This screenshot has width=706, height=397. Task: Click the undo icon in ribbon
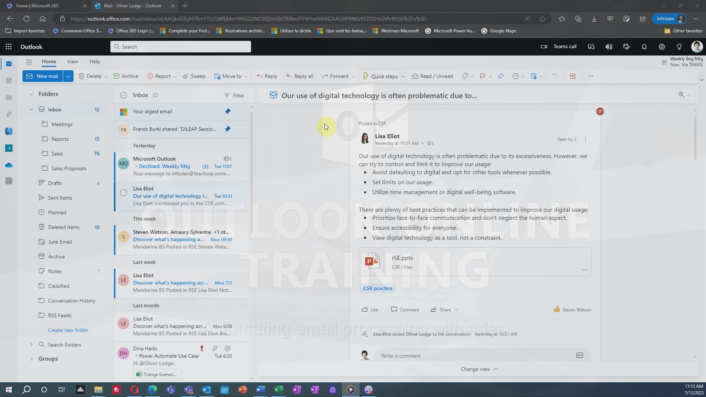coord(555,76)
